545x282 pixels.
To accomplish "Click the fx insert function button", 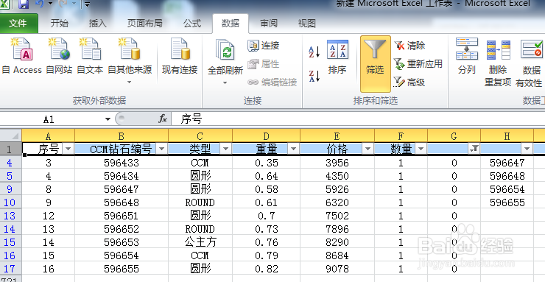I will click(162, 119).
